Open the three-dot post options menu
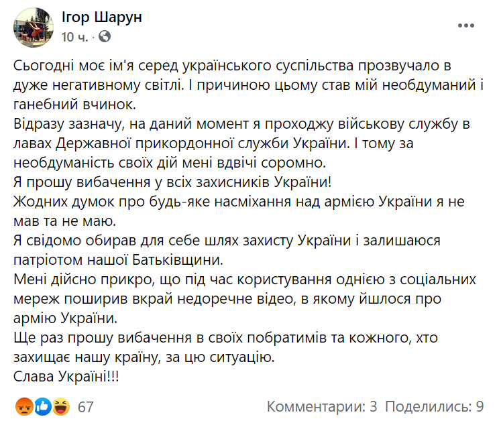499x423 pixels. [x=466, y=25]
